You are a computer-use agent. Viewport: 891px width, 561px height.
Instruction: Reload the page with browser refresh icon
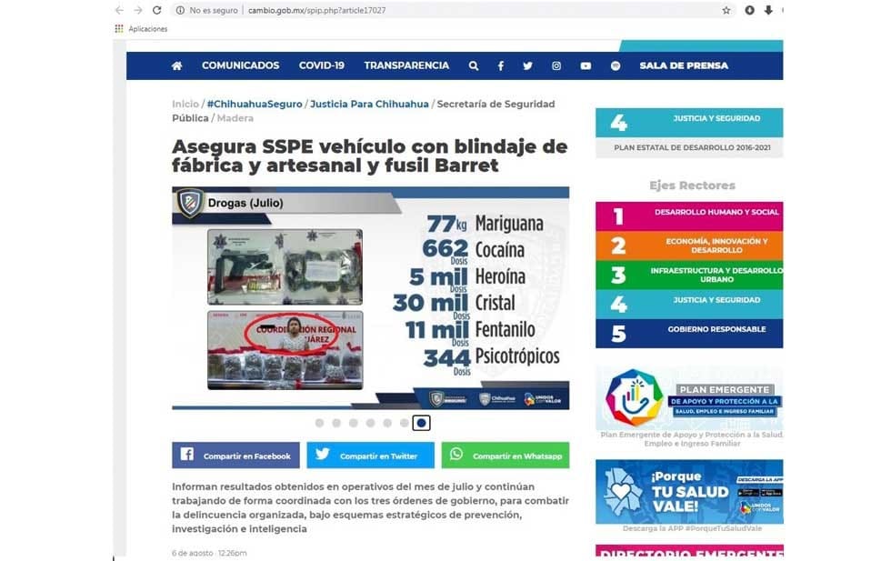click(156, 10)
